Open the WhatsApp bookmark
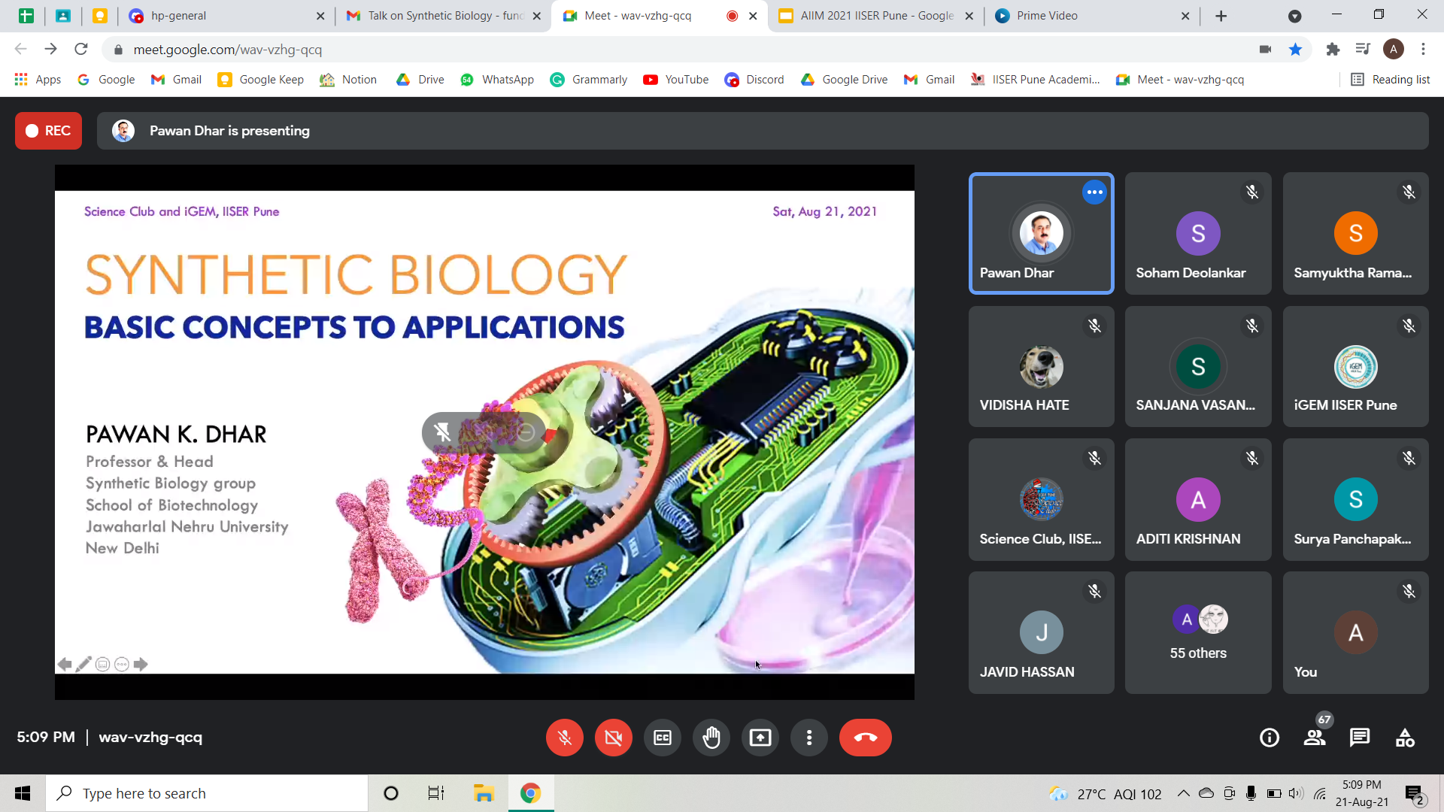The width and height of the screenshot is (1444, 812). 497,80
